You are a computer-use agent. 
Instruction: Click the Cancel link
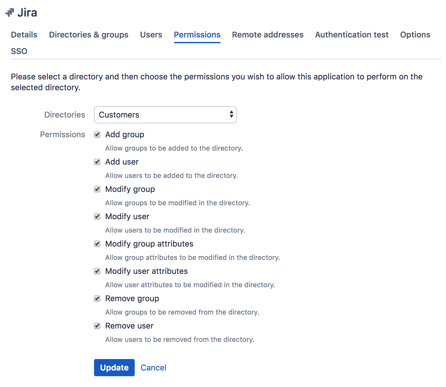click(x=153, y=368)
